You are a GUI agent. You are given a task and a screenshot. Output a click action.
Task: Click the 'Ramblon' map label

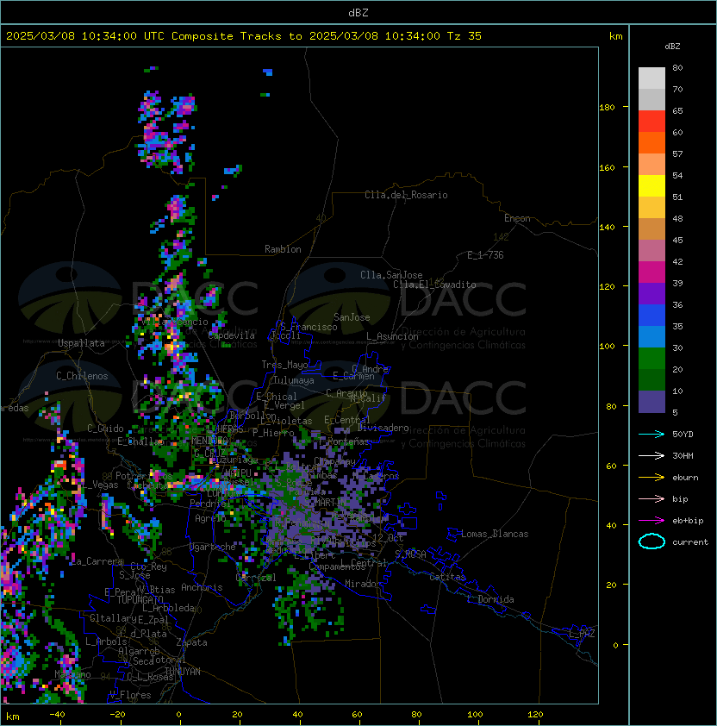(x=283, y=249)
